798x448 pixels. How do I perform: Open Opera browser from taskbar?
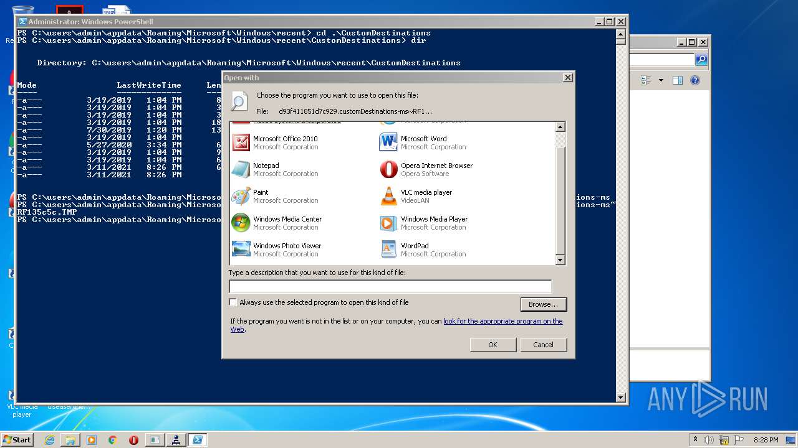(x=133, y=440)
